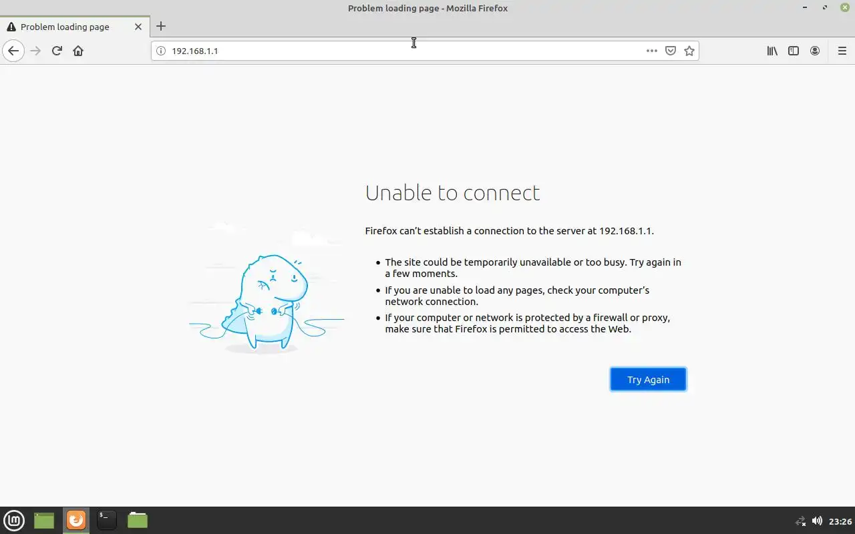This screenshot has height=534, width=855.
Task: Toggle the sidebar view
Action: pos(794,51)
